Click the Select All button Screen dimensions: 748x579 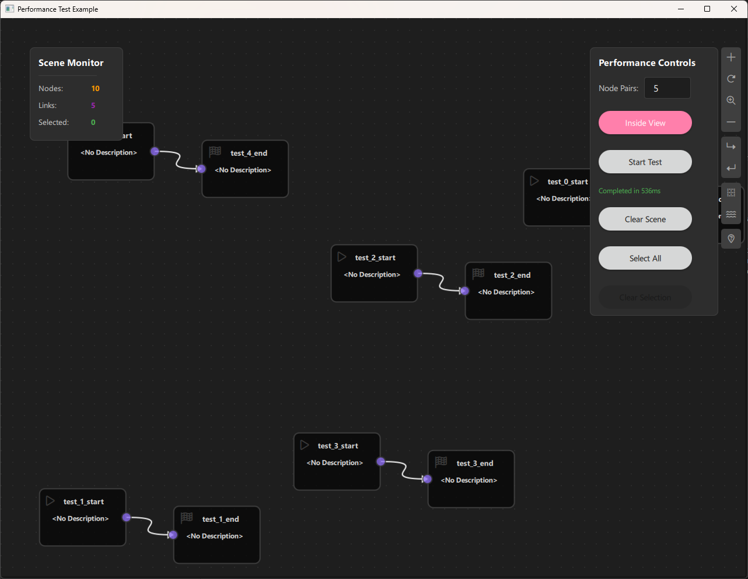[x=645, y=259]
